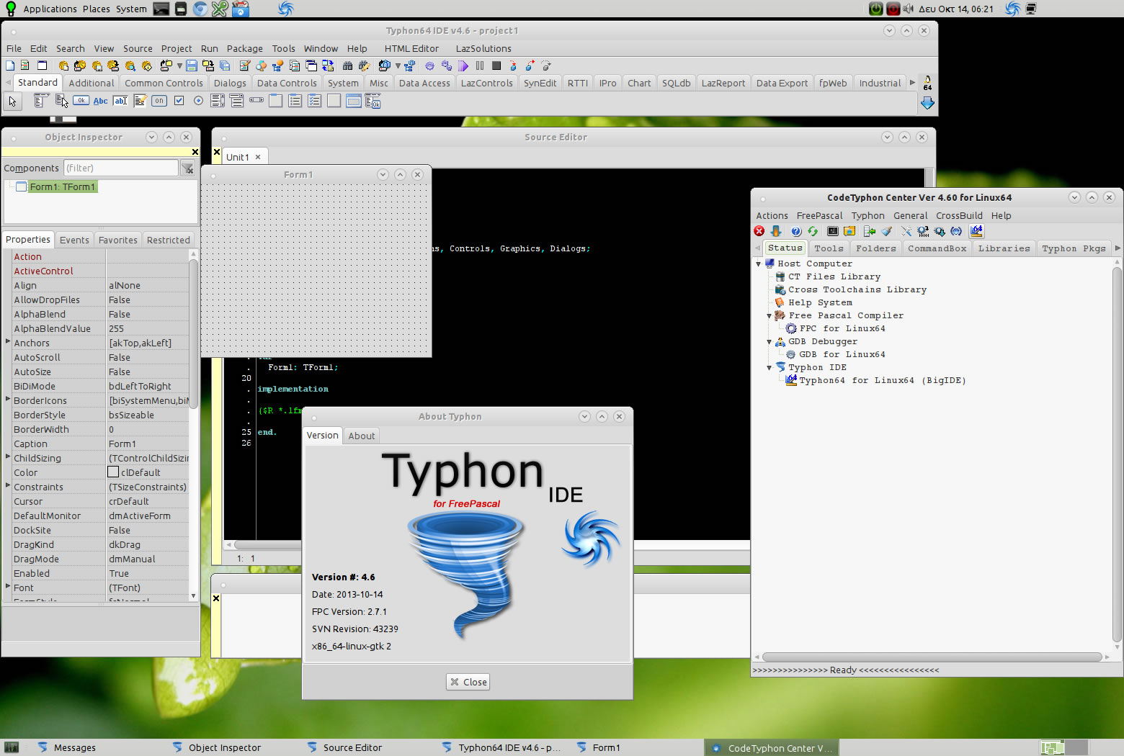The height and width of the screenshot is (756, 1124).
Task: Open the terminal icon in CodeTyphon Center
Action: (x=833, y=231)
